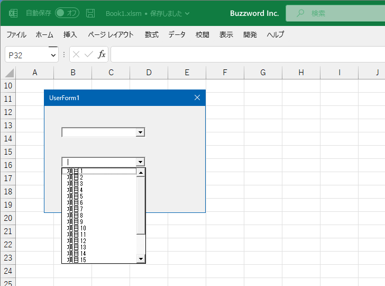Click the formula bar options dots handle
Screen dimensions: 385x286
click(x=64, y=55)
